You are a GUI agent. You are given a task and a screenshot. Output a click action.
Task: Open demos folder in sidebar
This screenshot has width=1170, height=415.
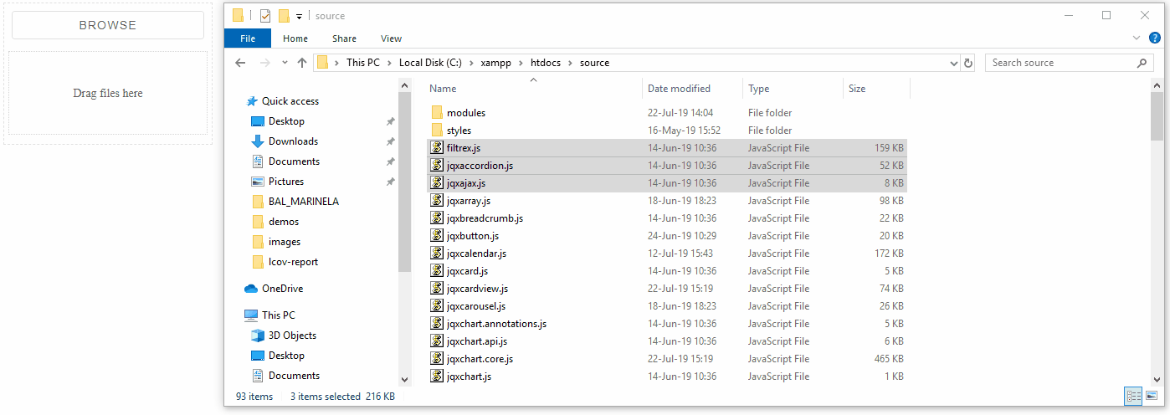click(284, 222)
